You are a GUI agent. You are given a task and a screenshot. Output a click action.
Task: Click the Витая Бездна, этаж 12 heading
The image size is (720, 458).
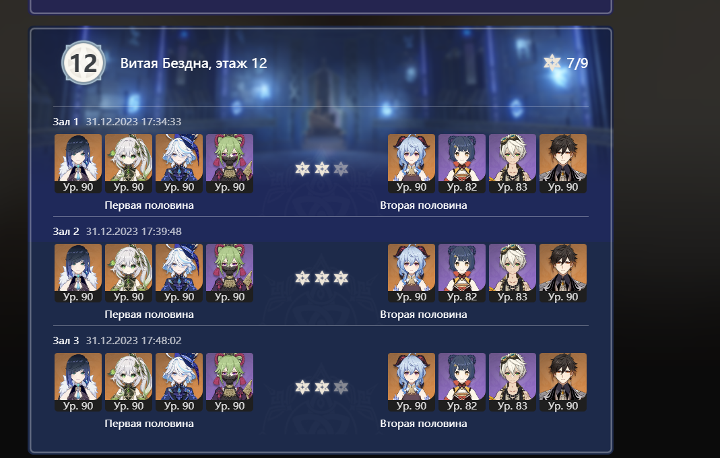(x=194, y=63)
